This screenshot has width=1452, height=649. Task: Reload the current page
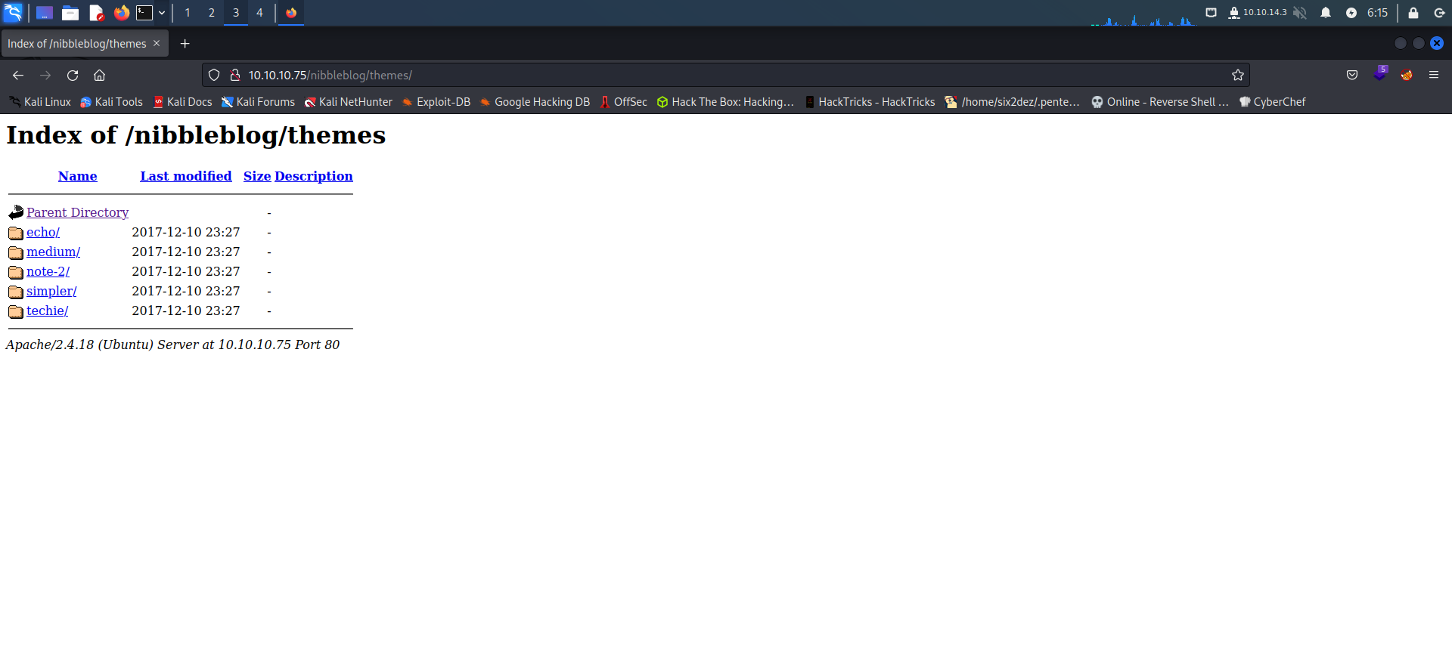click(73, 76)
